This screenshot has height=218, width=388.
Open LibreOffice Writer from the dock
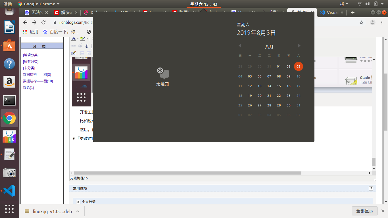coord(9,28)
